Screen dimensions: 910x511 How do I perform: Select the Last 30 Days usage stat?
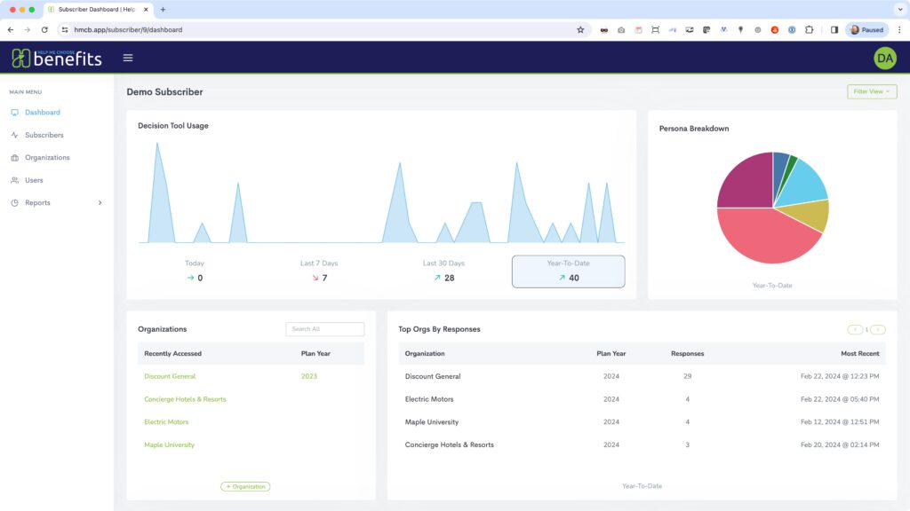pyautogui.click(x=443, y=271)
